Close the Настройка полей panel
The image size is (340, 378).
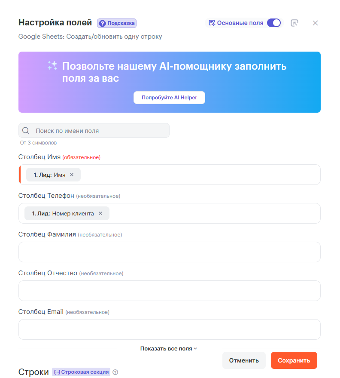tap(315, 23)
